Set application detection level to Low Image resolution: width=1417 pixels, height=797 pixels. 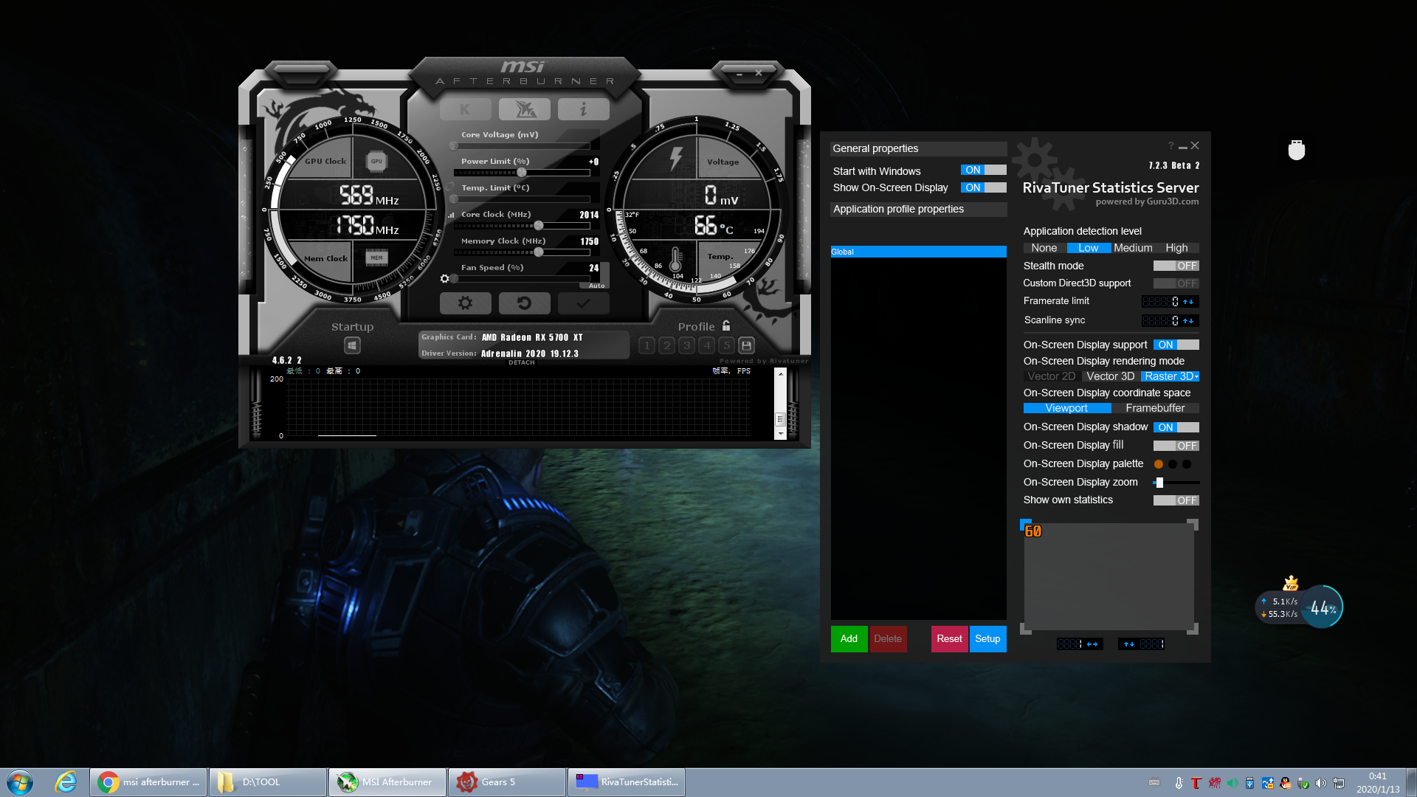tap(1089, 248)
